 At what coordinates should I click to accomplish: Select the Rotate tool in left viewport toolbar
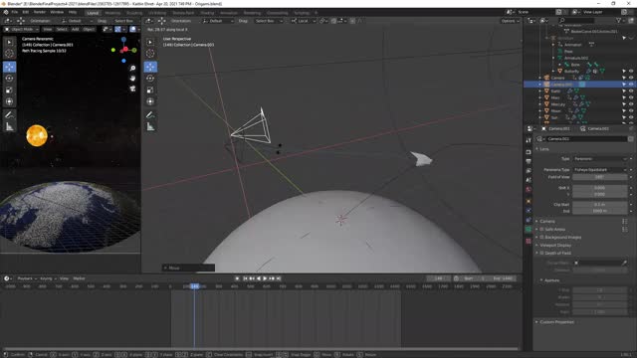tap(9, 79)
